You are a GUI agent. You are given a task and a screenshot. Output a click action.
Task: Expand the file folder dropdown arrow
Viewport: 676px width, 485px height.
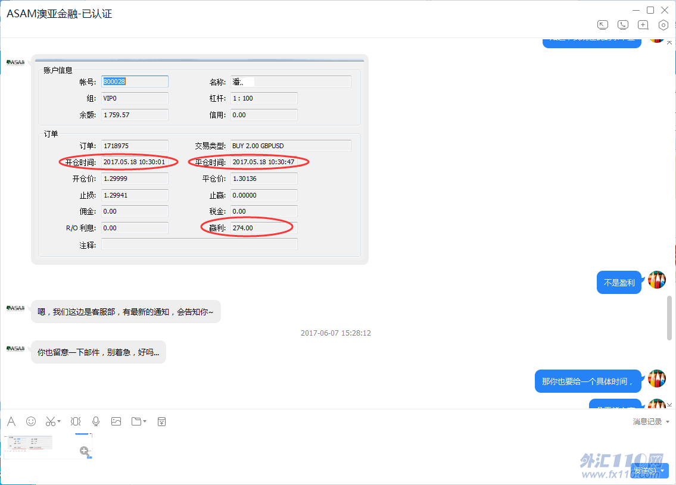pyautogui.click(x=145, y=421)
